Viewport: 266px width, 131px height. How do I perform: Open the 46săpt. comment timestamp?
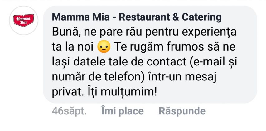(69, 111)
